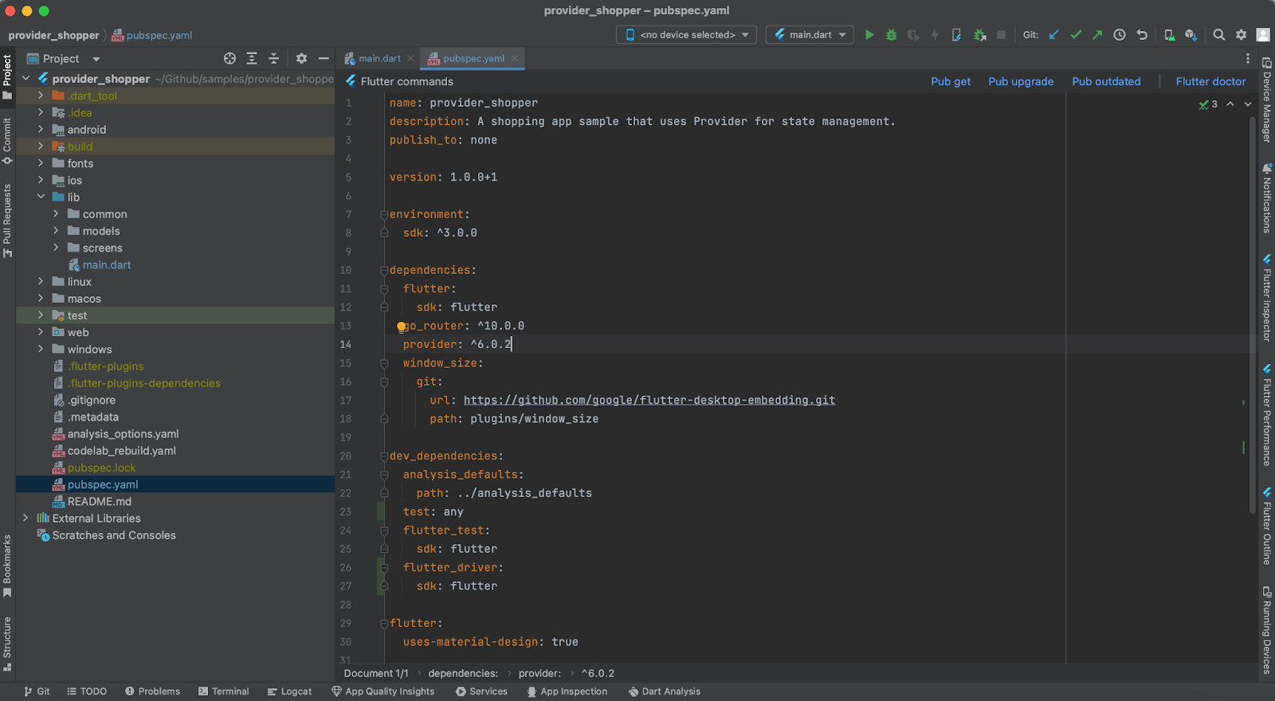Image resolution: width=1275 pixels, height=701 pixels.
Task: Run Pub upgrade
Action: click(1021, 81)
